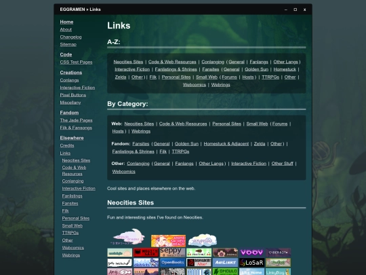This screenshot has width=366, height=275.
Task: Jump to TTRPGs in sidebar Links sublist
Action: (x=70, y=233)
